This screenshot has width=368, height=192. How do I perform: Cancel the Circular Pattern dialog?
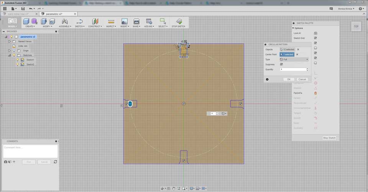click(x=302, y=79)
